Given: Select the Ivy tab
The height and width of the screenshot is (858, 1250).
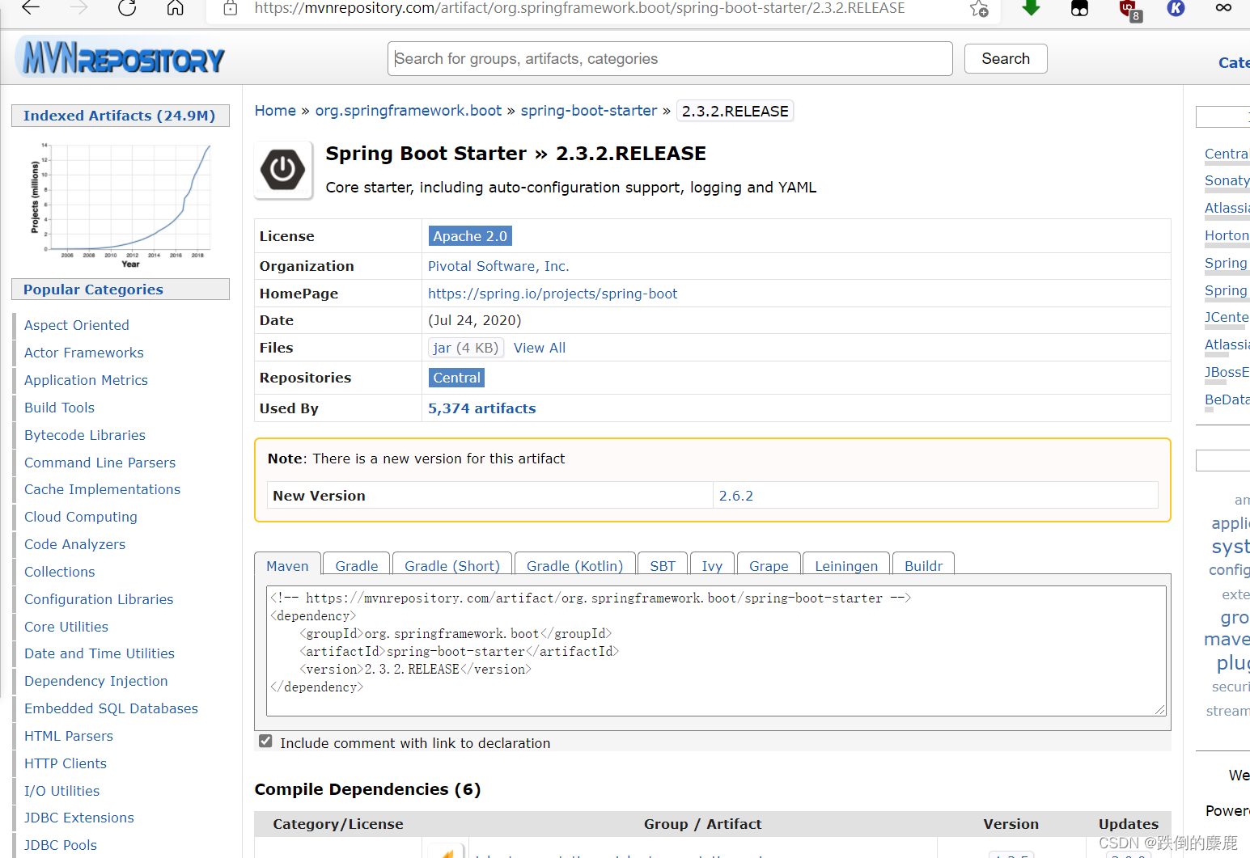Looking at the screenshot, I should tap(712, 565).
